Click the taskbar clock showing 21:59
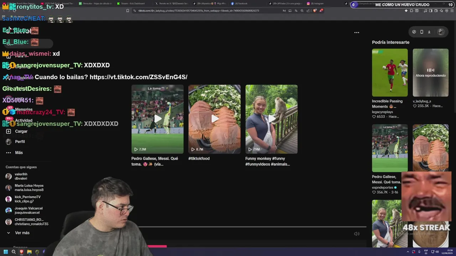Screen dimensions: 456x256 point(447,252)
